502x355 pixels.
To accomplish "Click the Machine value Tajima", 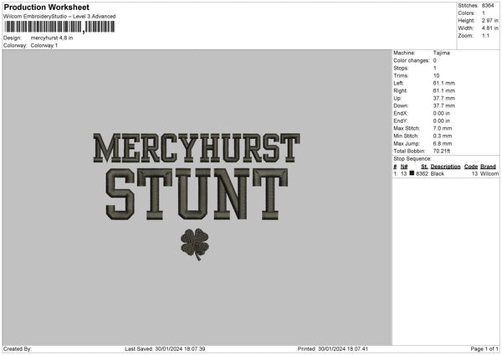I will click(442, 53).
